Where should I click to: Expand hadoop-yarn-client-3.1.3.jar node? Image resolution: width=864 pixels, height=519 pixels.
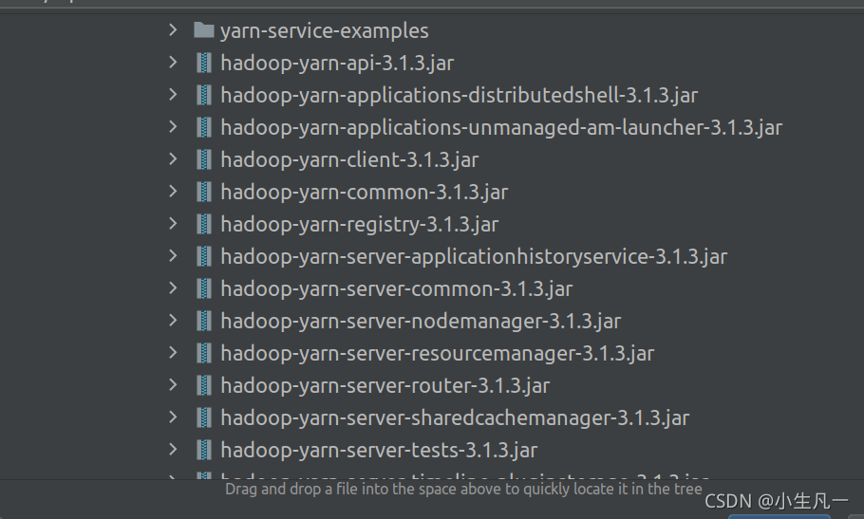[x=173, y=159]
